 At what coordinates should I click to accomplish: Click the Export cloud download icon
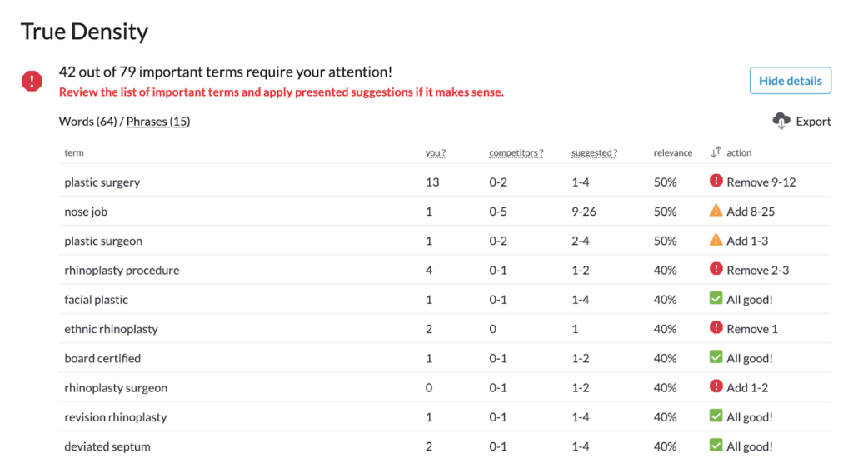[x=781, y=121]
